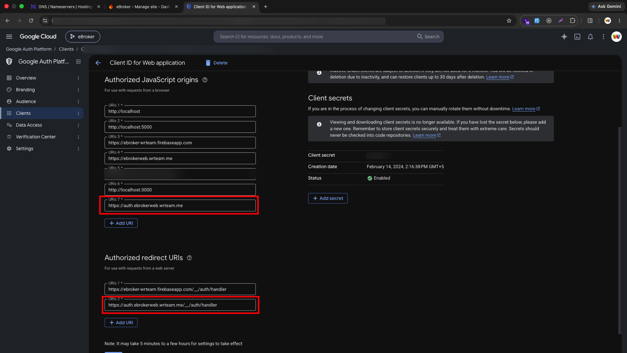Open the browser extensions puzzle icon
Screen dimensions: 627x353
(x=572, y=21)
